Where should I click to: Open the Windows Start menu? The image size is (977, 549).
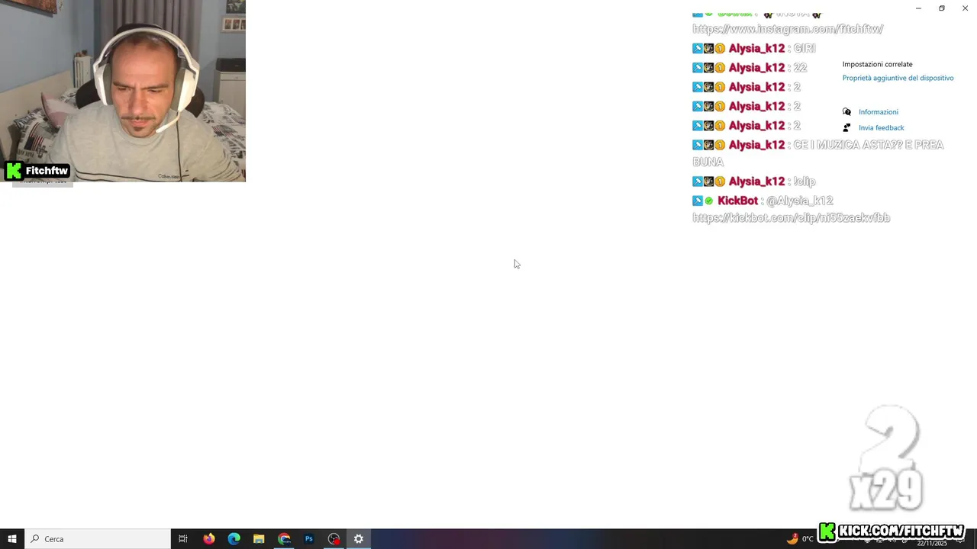[x=11, y=539]
